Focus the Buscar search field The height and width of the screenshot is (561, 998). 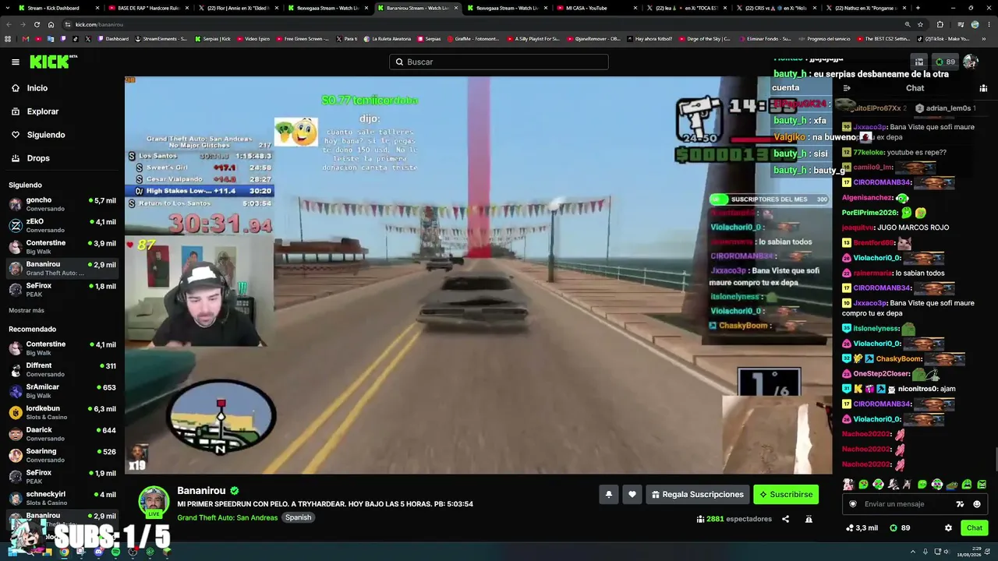coord(499,62)
